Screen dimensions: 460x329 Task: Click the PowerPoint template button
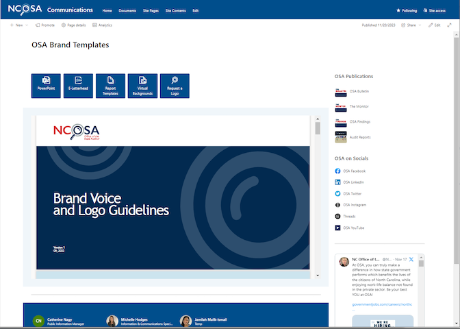coord(47,86)
